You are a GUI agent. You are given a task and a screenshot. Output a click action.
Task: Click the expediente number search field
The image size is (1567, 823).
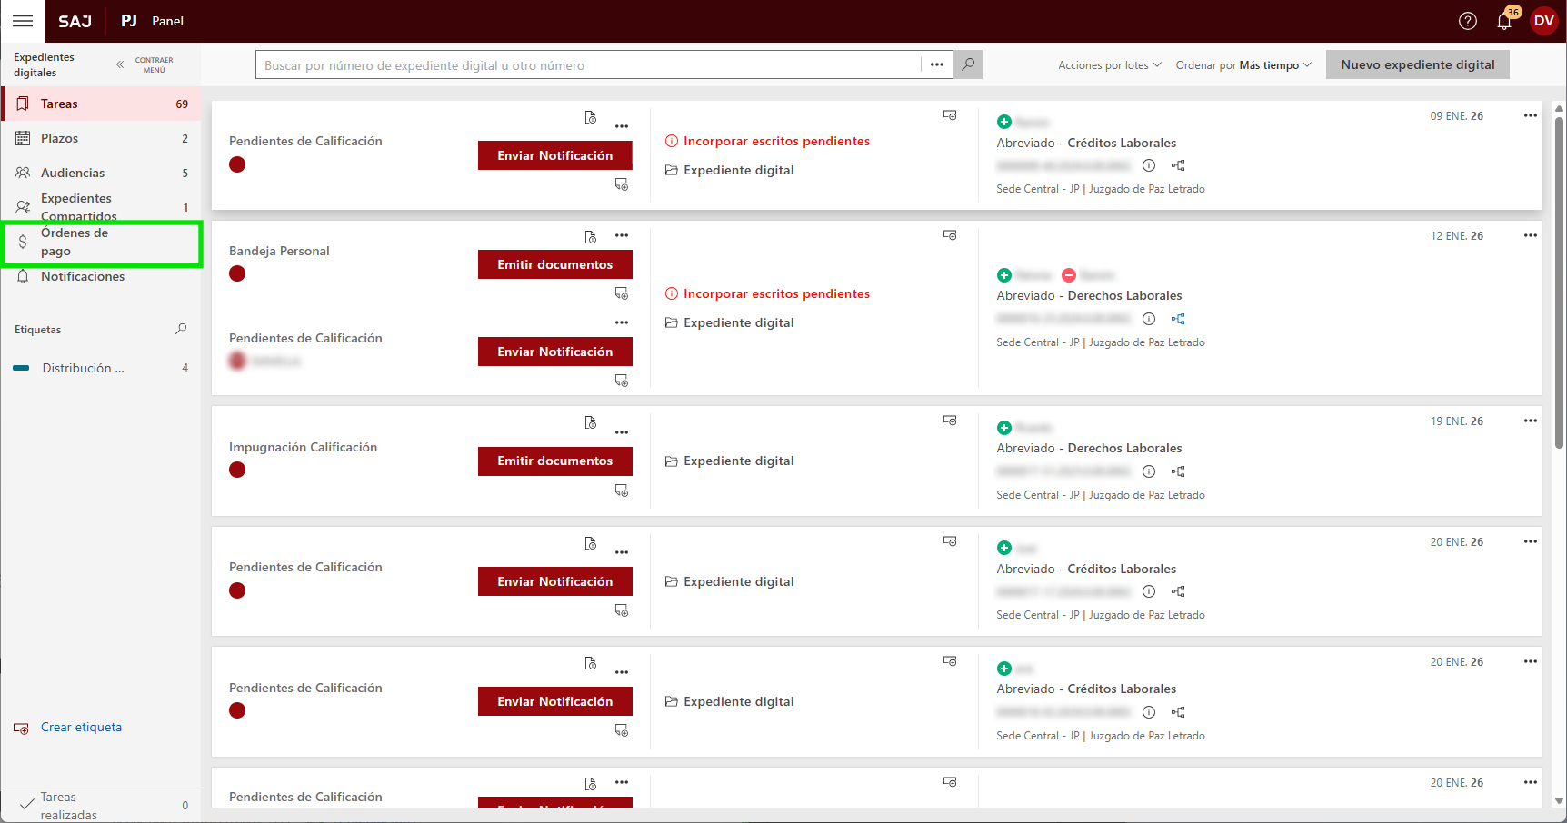[588, 65]
